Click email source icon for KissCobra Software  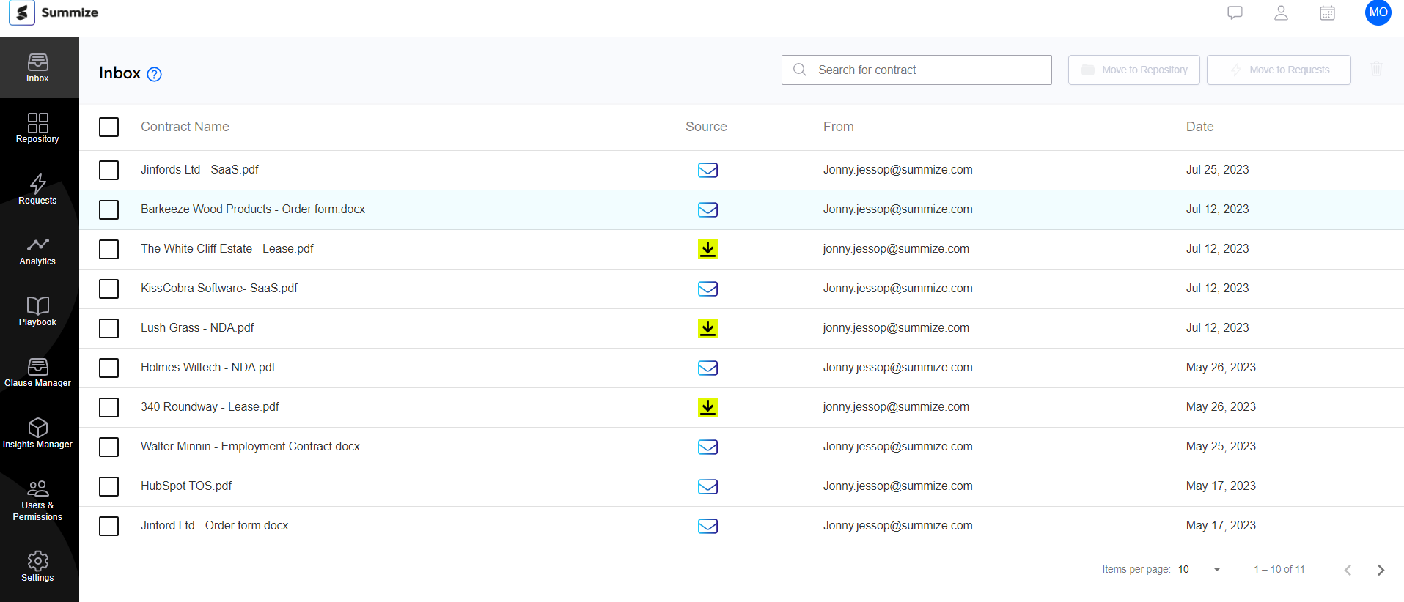tap(707, 289)
